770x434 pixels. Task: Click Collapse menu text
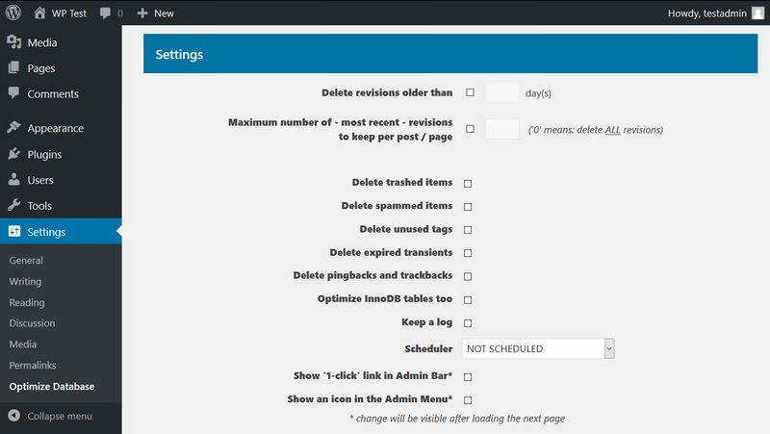click(60, 416)
